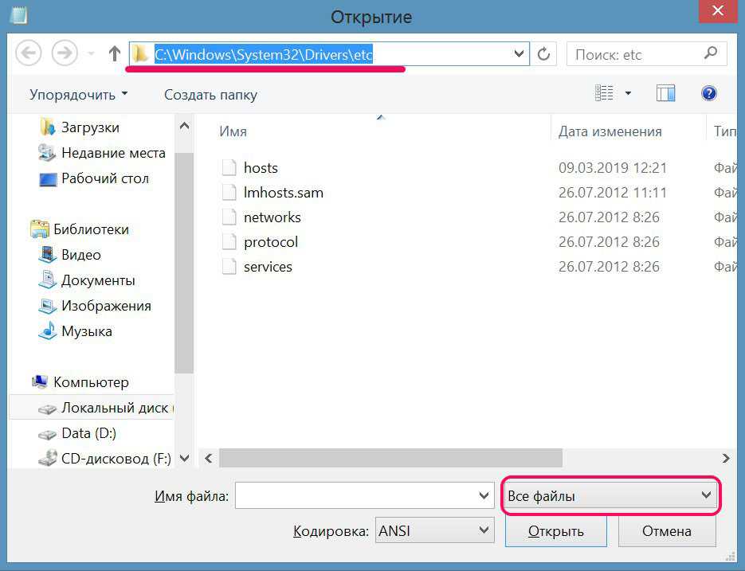Click the horizontal scrollbar in file list
745x571 pixels.
(x=390, y=458)
